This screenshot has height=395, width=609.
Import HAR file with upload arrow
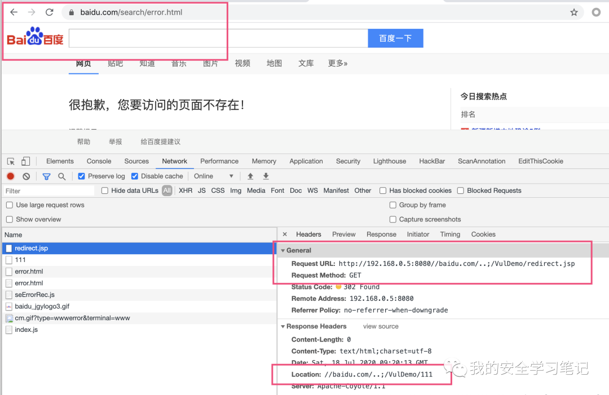point(250,176)
